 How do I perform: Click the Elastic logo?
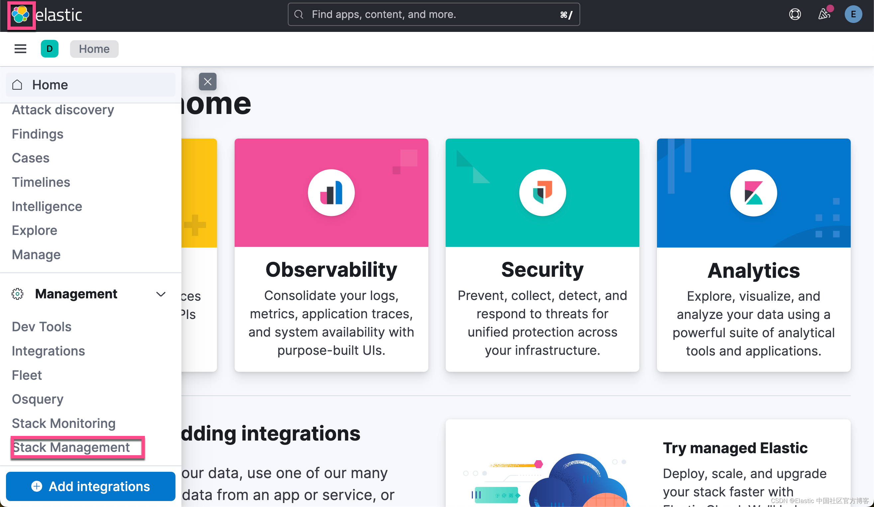[x=21, y=15]
